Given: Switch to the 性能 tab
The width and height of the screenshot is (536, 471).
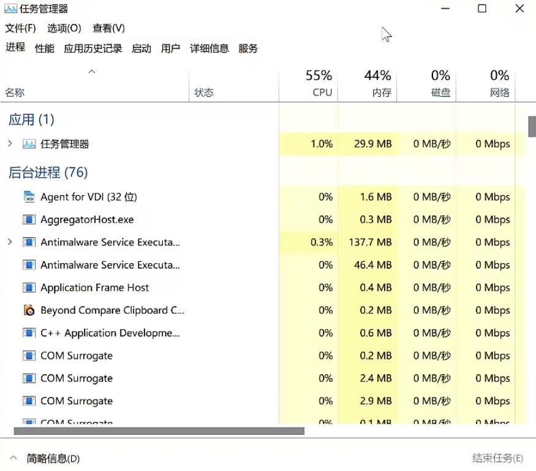Looking at the screenshot, I should pos(44,48).
